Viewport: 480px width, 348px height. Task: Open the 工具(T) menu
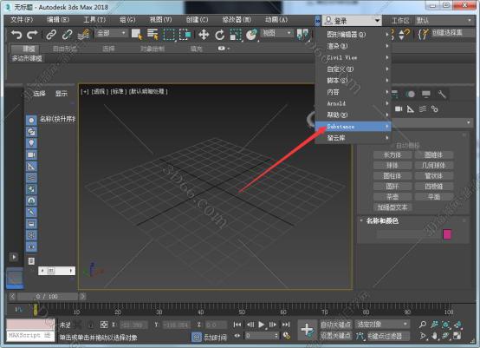(94, 20)
